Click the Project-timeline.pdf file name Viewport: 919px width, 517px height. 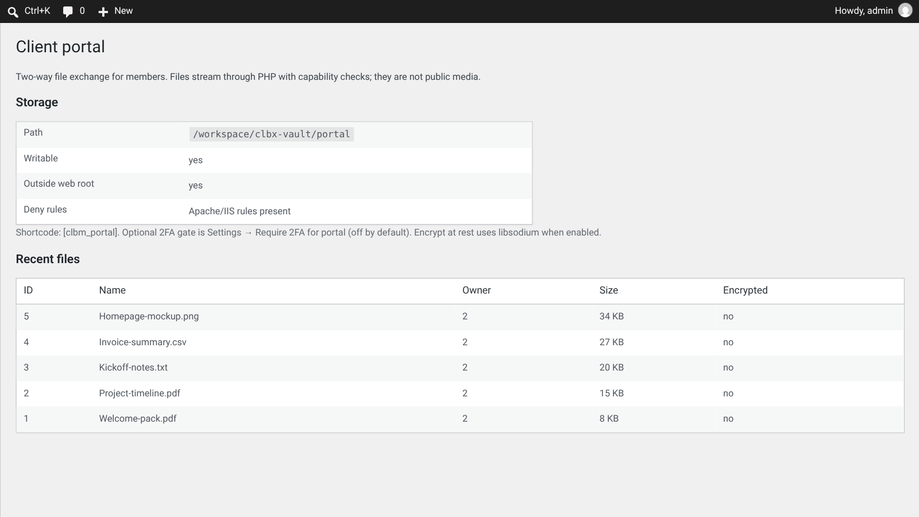coord(140,393)
